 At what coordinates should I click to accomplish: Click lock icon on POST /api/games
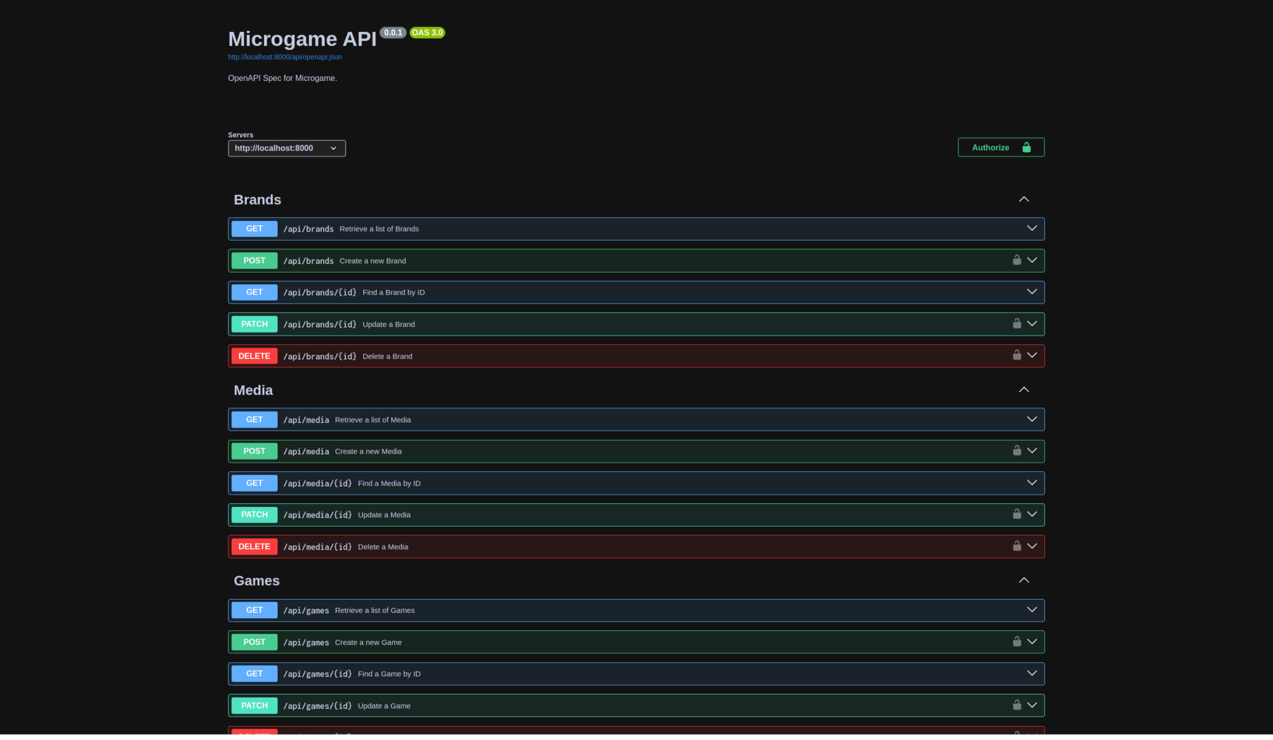1017,642
